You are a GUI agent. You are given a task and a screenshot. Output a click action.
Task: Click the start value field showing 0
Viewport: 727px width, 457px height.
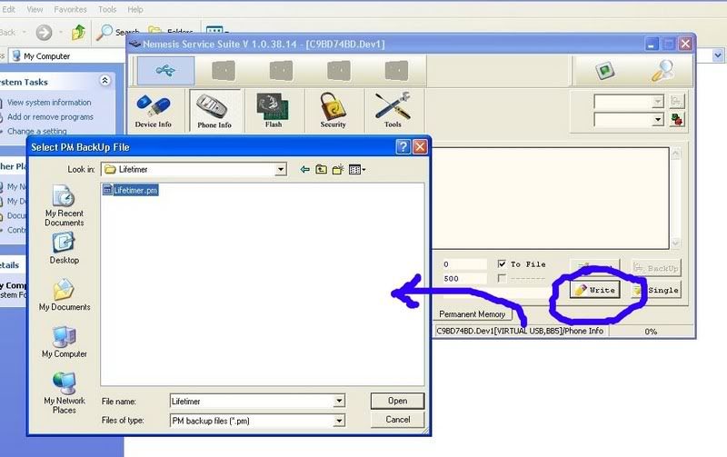pyautogui.click(x=463, y=264)
